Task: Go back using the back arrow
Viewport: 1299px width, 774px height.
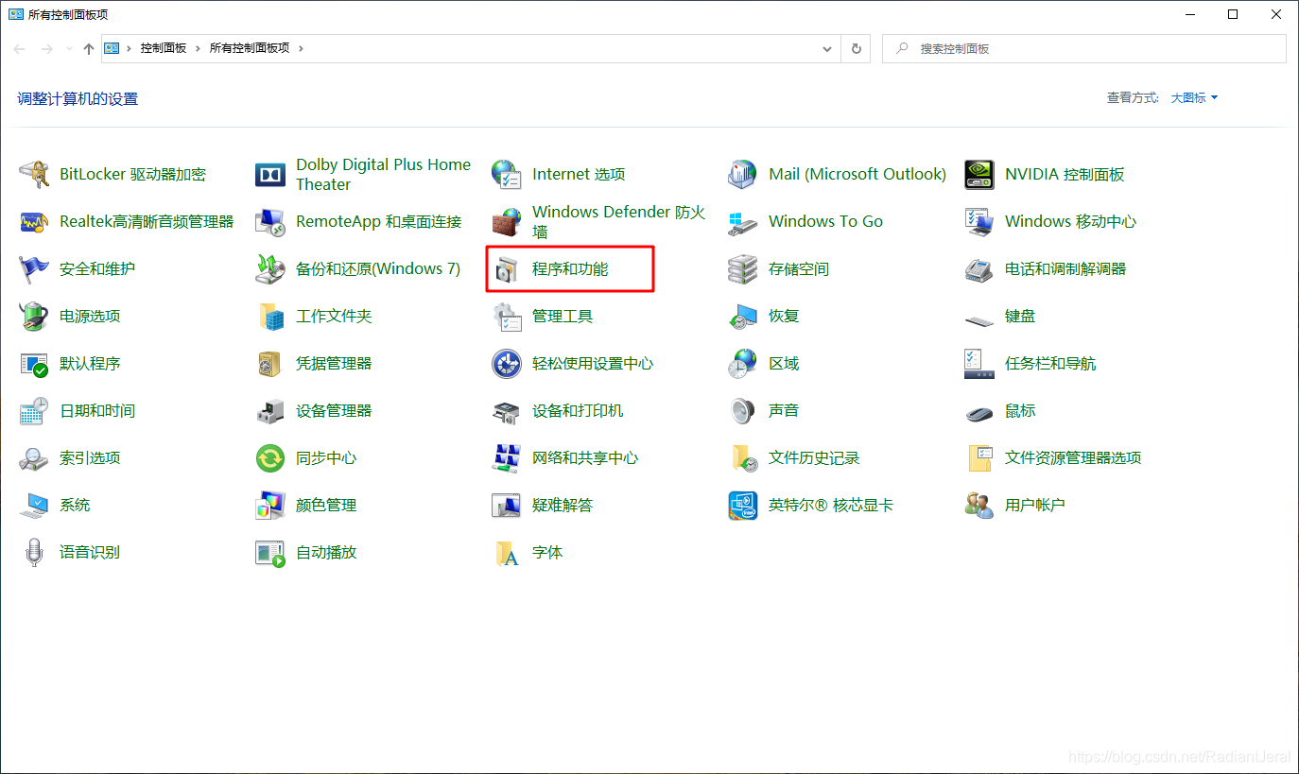Action: click(20, 48)
